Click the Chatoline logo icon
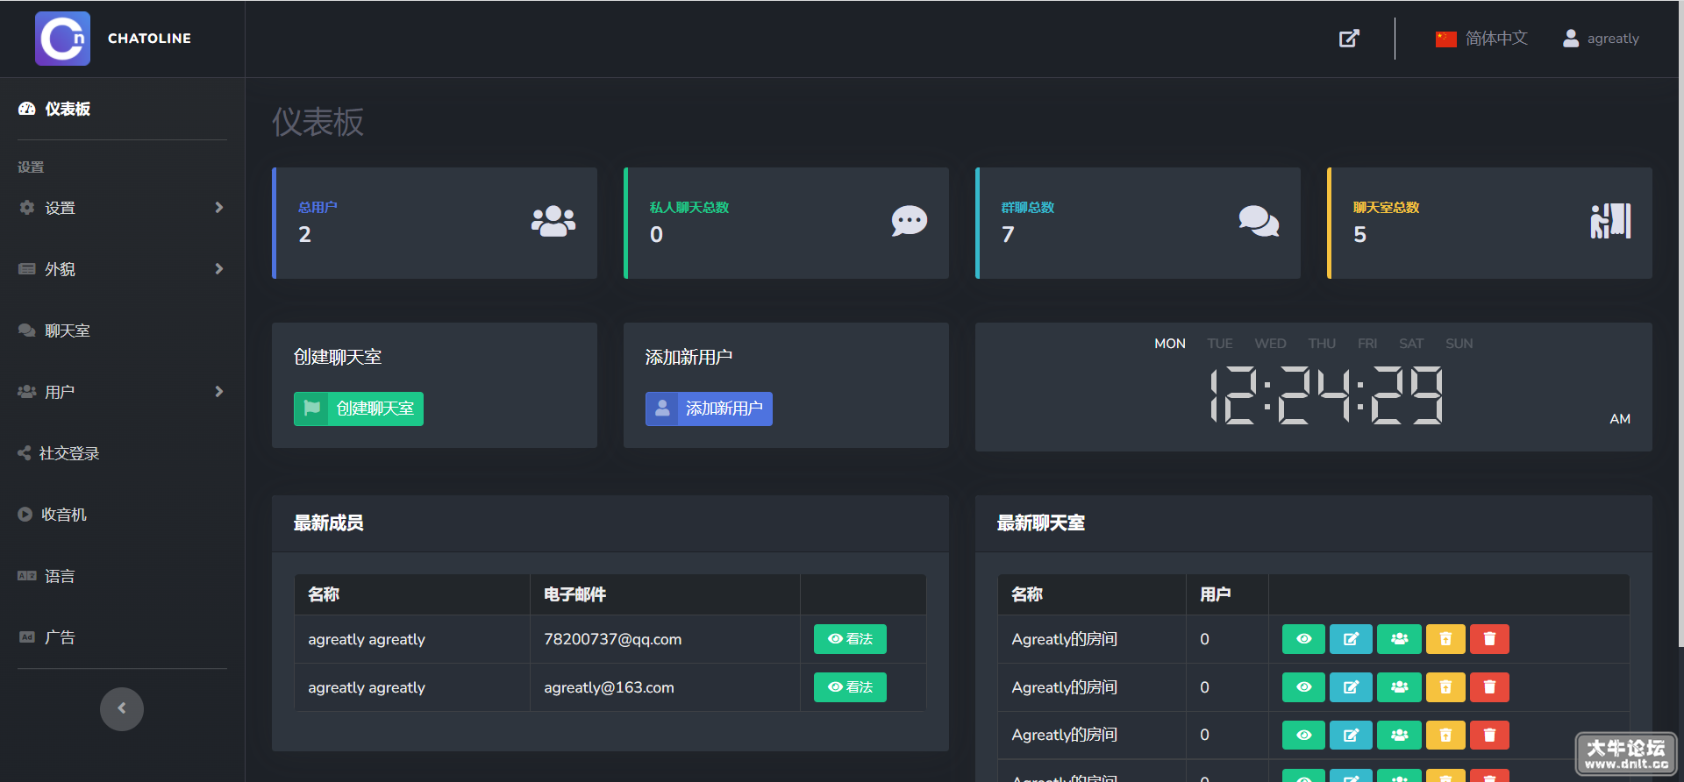The width and height of the screenshot is (1684, 782). 62,39
